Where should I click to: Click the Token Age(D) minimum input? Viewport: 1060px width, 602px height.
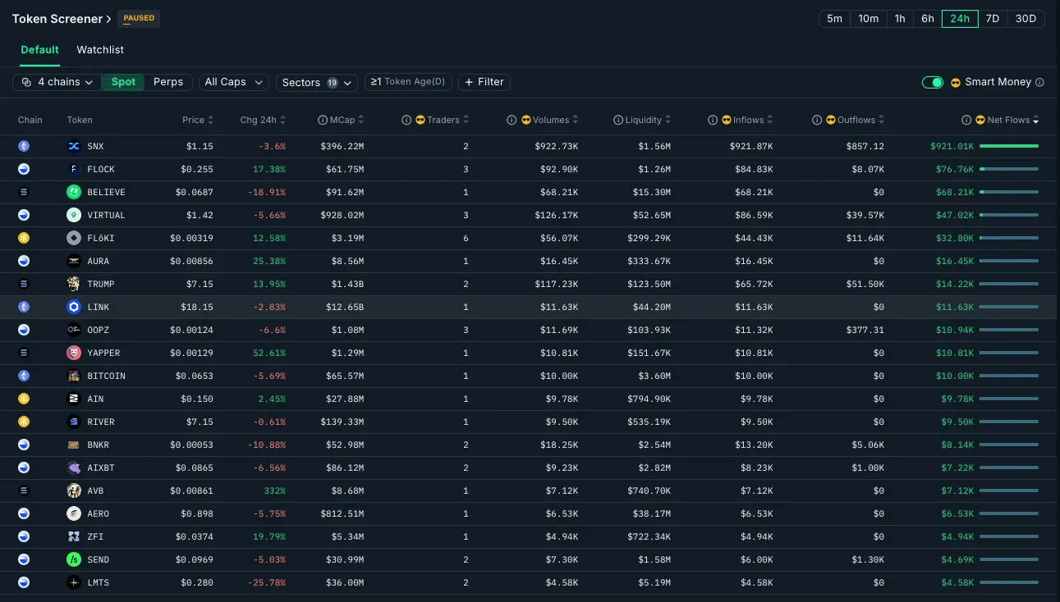pyautogui.click(x=408, y=82)
